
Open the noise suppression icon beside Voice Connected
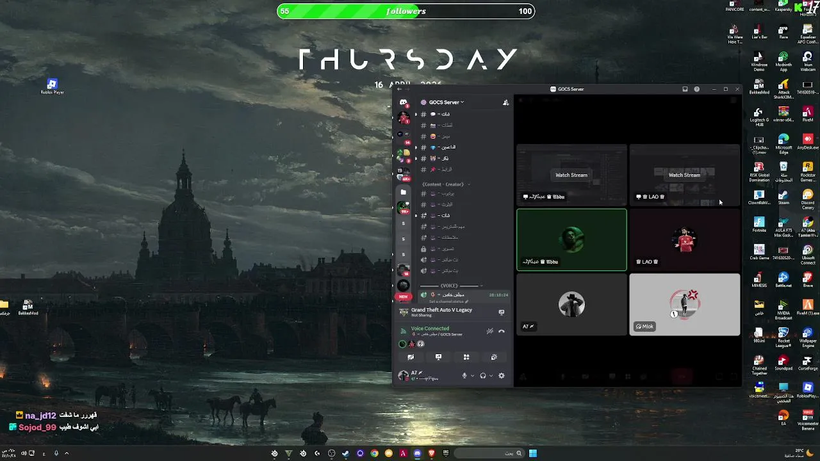(x=490, y=331)
